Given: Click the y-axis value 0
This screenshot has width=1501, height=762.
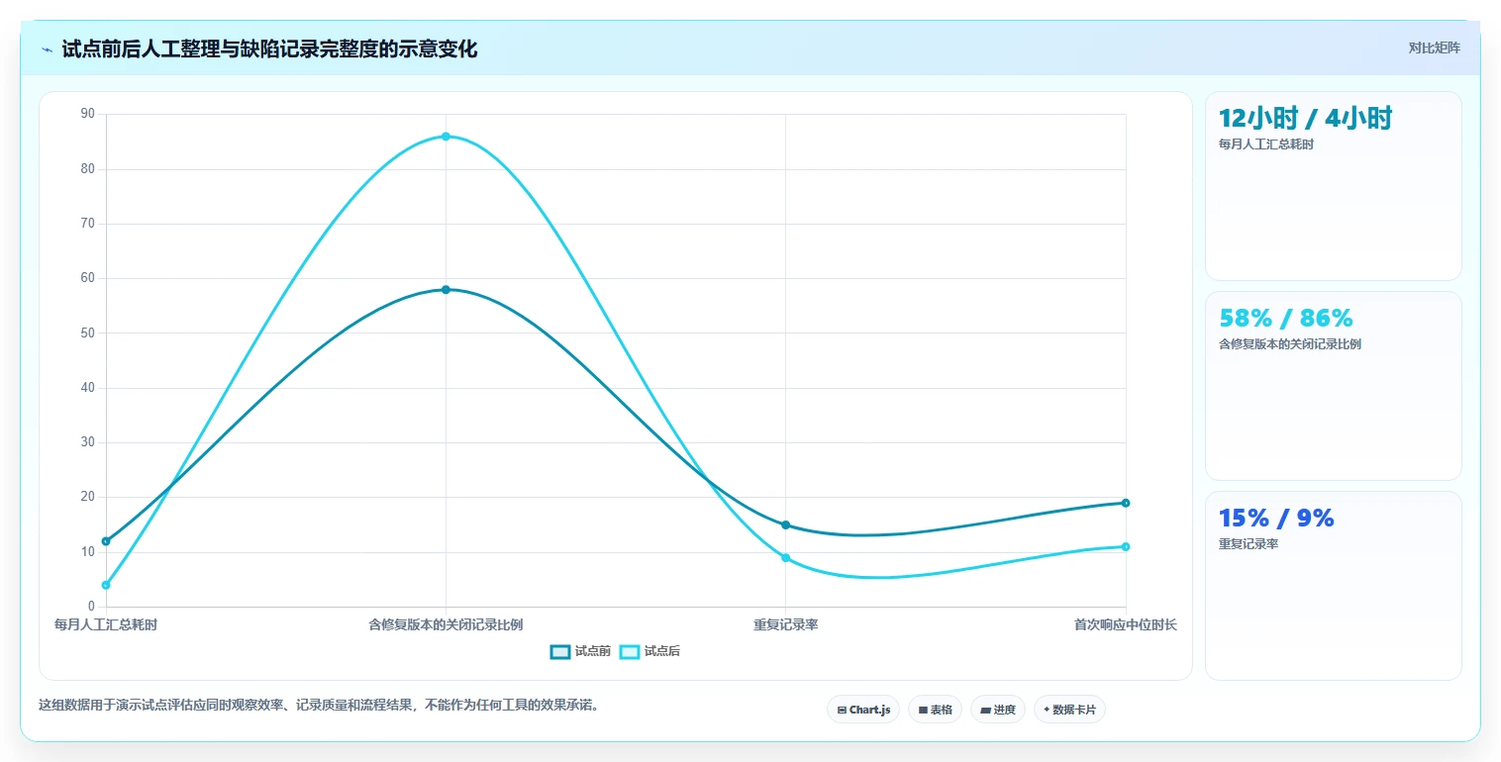Looking at the screenshot, I should pyautogui.click(x=92, y=606).
